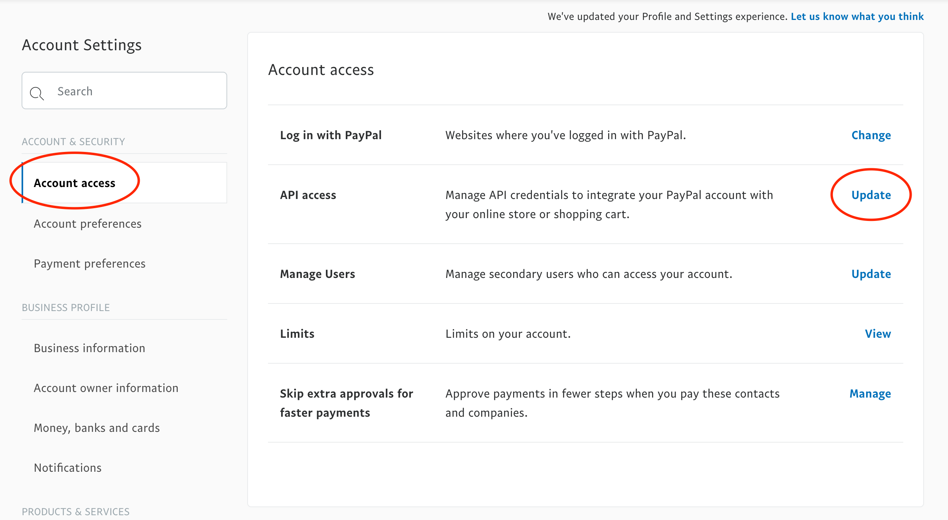Click Update next to API access
The width and height of the screenshot is (948, 520).
pyautogui.click(x=871, y=195)
